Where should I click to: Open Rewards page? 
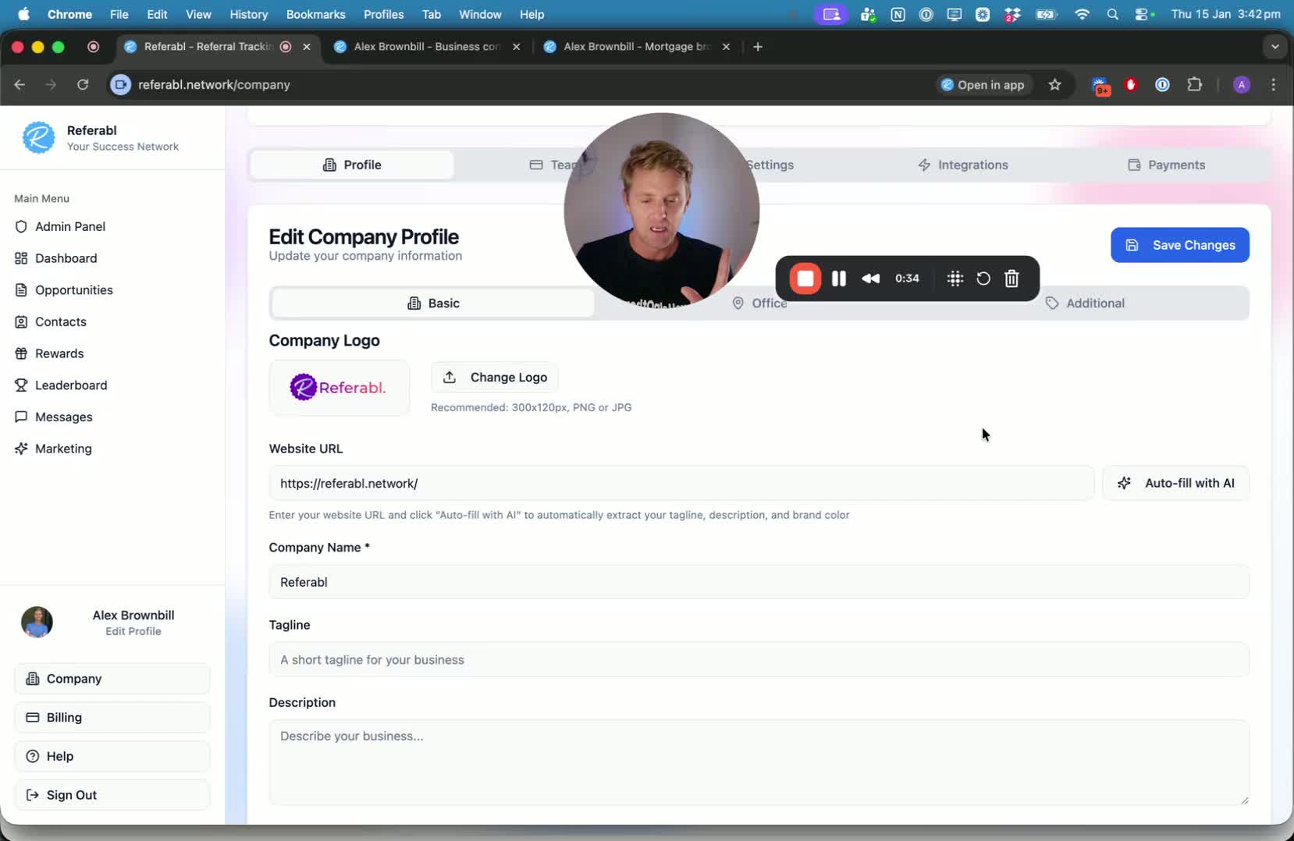click(59, 353)
